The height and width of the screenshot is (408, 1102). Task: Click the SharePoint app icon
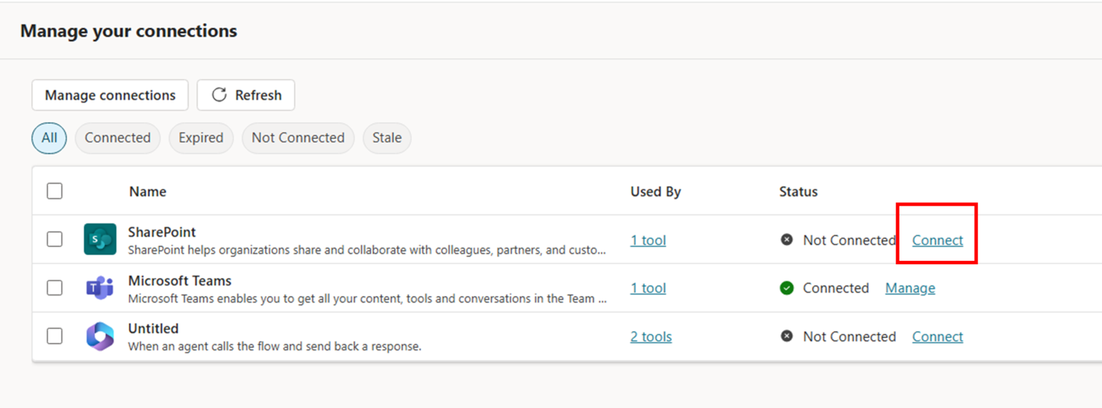point(100,239)
